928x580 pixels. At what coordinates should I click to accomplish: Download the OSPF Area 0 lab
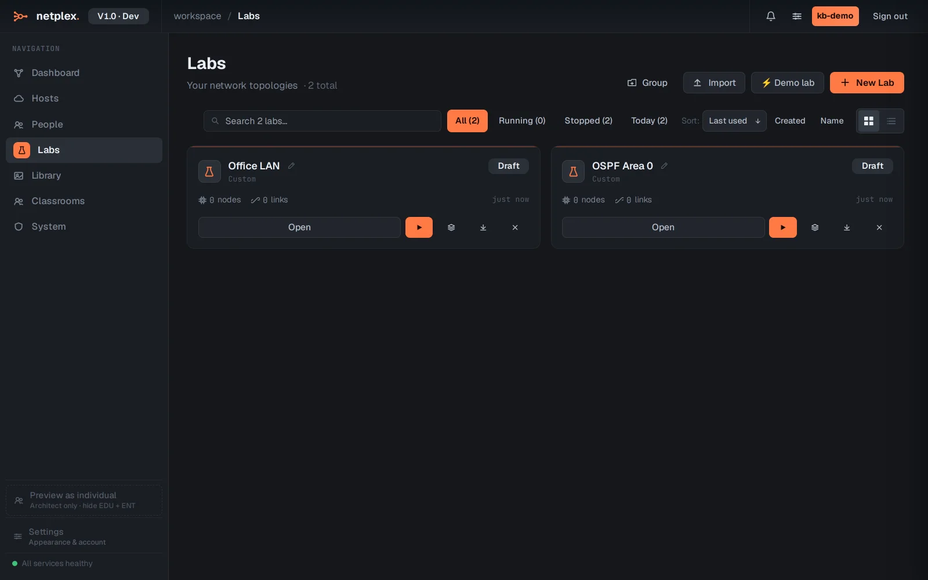(x=847, y=227)
